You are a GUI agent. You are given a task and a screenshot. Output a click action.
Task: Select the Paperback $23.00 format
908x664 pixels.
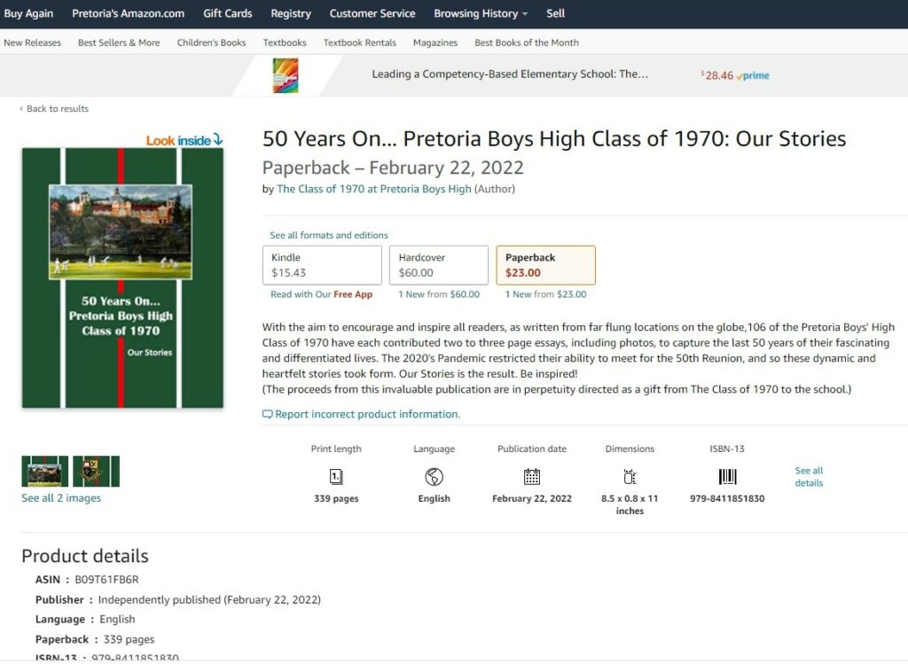pos(545,265)
